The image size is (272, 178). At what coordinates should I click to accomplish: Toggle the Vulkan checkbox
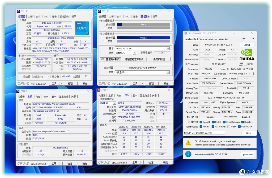(201, 126)
